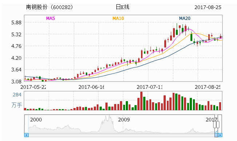Click the 5.32 price axis label
237x141 pixels.
(x=16, y=34)
